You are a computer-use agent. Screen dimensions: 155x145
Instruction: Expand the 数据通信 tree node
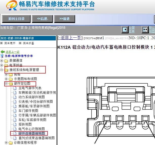click(2, 61)
